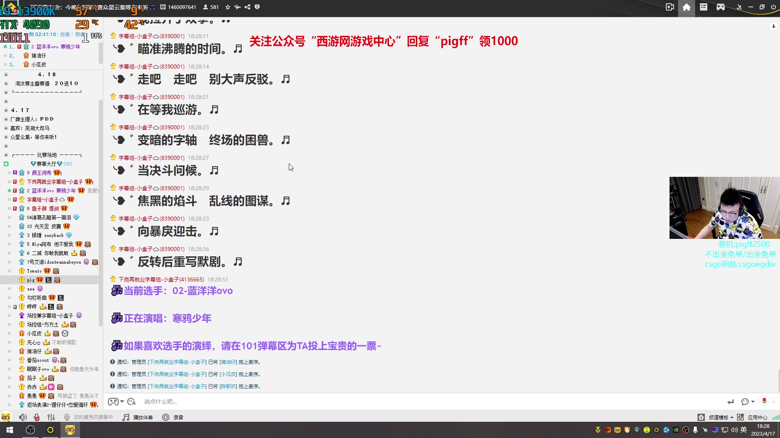Screen dimensions: 780x438
Task: Click channel row 淘汰赛主播赛道 20进10
Action: [47, 84]
